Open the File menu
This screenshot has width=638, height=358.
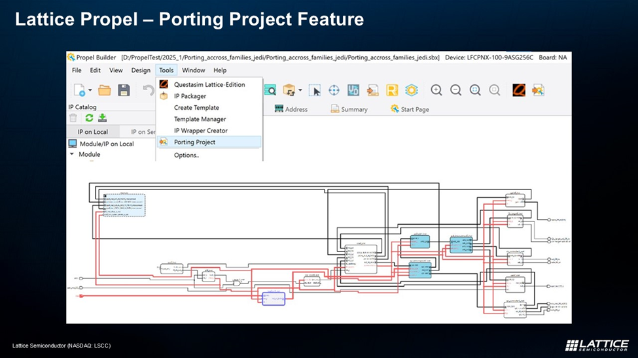pyautogui.click(x=77, y=71)
